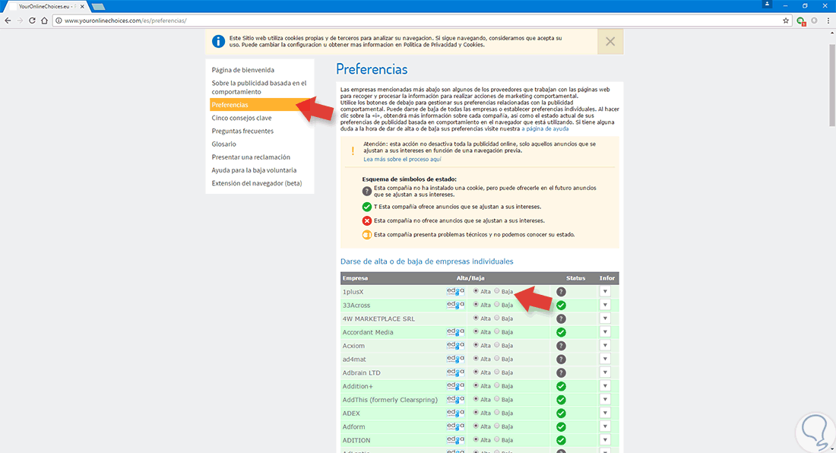Select Baja for ADITION
The width and height of the screenshot is (836, 453).
pos(497,439)
